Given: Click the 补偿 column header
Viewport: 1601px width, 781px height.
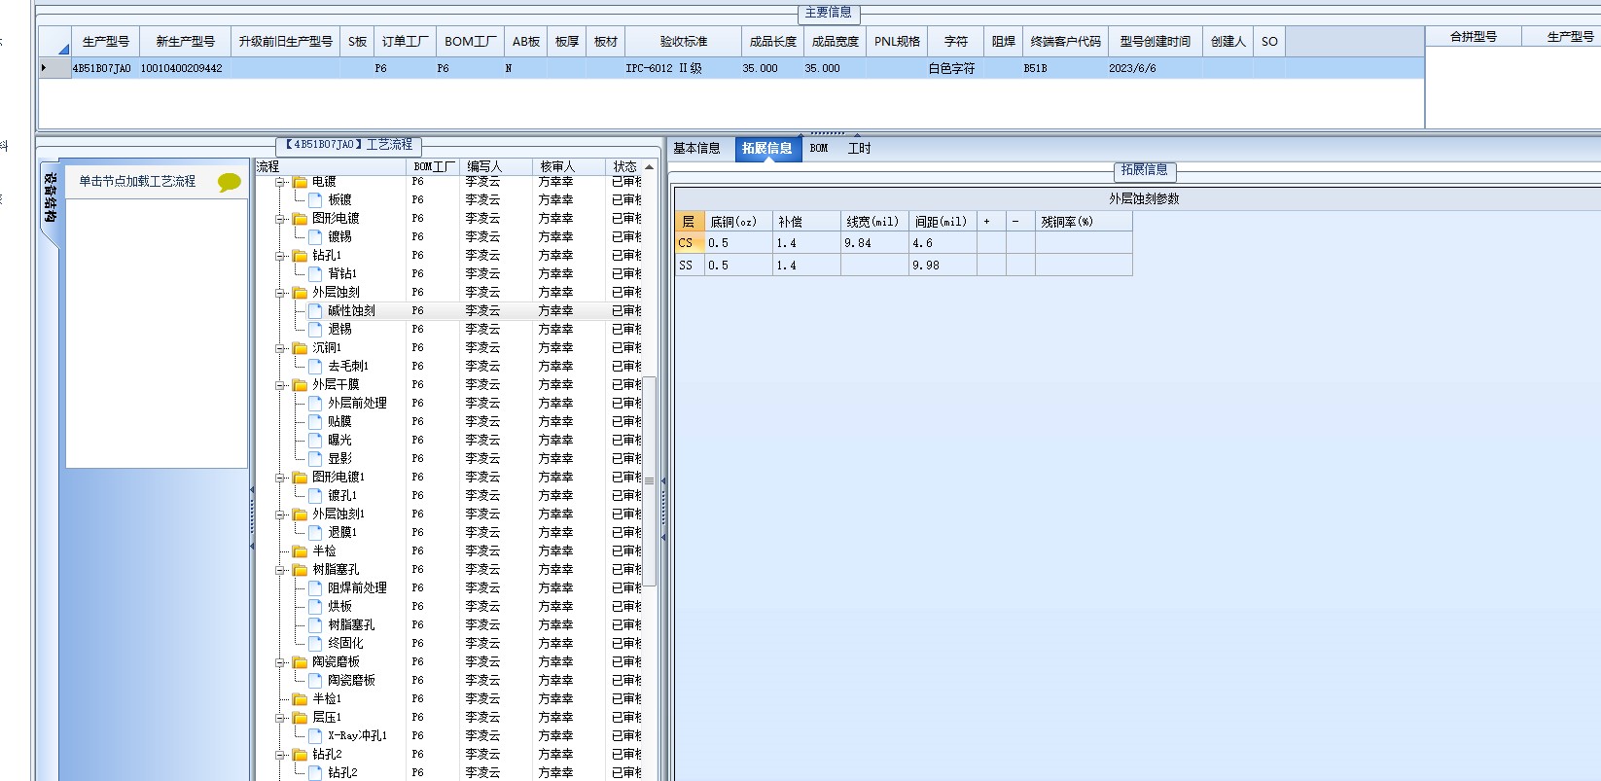Looking at the screenshot, I should pos(806,222).
